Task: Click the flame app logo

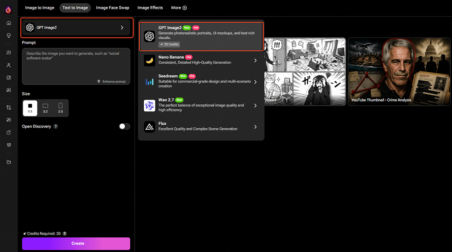Action: tap(8, 10)
